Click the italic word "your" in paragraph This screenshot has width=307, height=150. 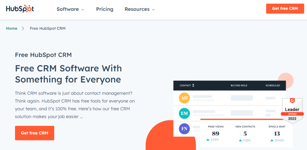click(52, 116)
